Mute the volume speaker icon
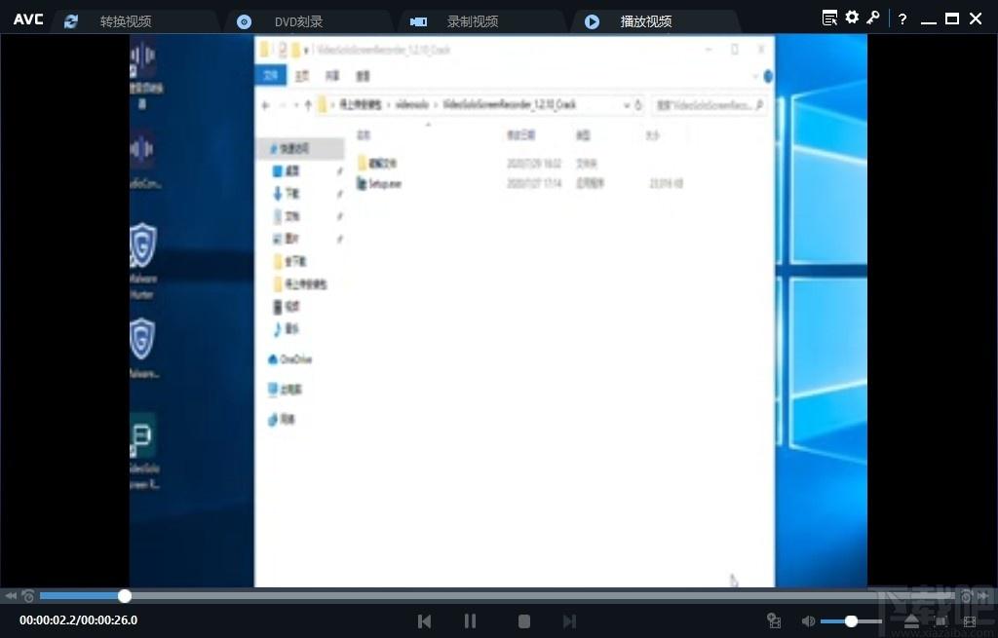The image size is (998, 638). pyautogui.click(x=808, y=620)
